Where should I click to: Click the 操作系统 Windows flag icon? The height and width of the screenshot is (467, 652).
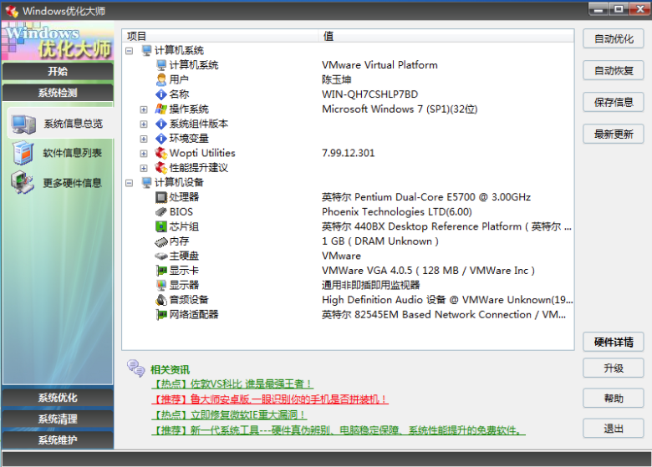click(161, 109)
